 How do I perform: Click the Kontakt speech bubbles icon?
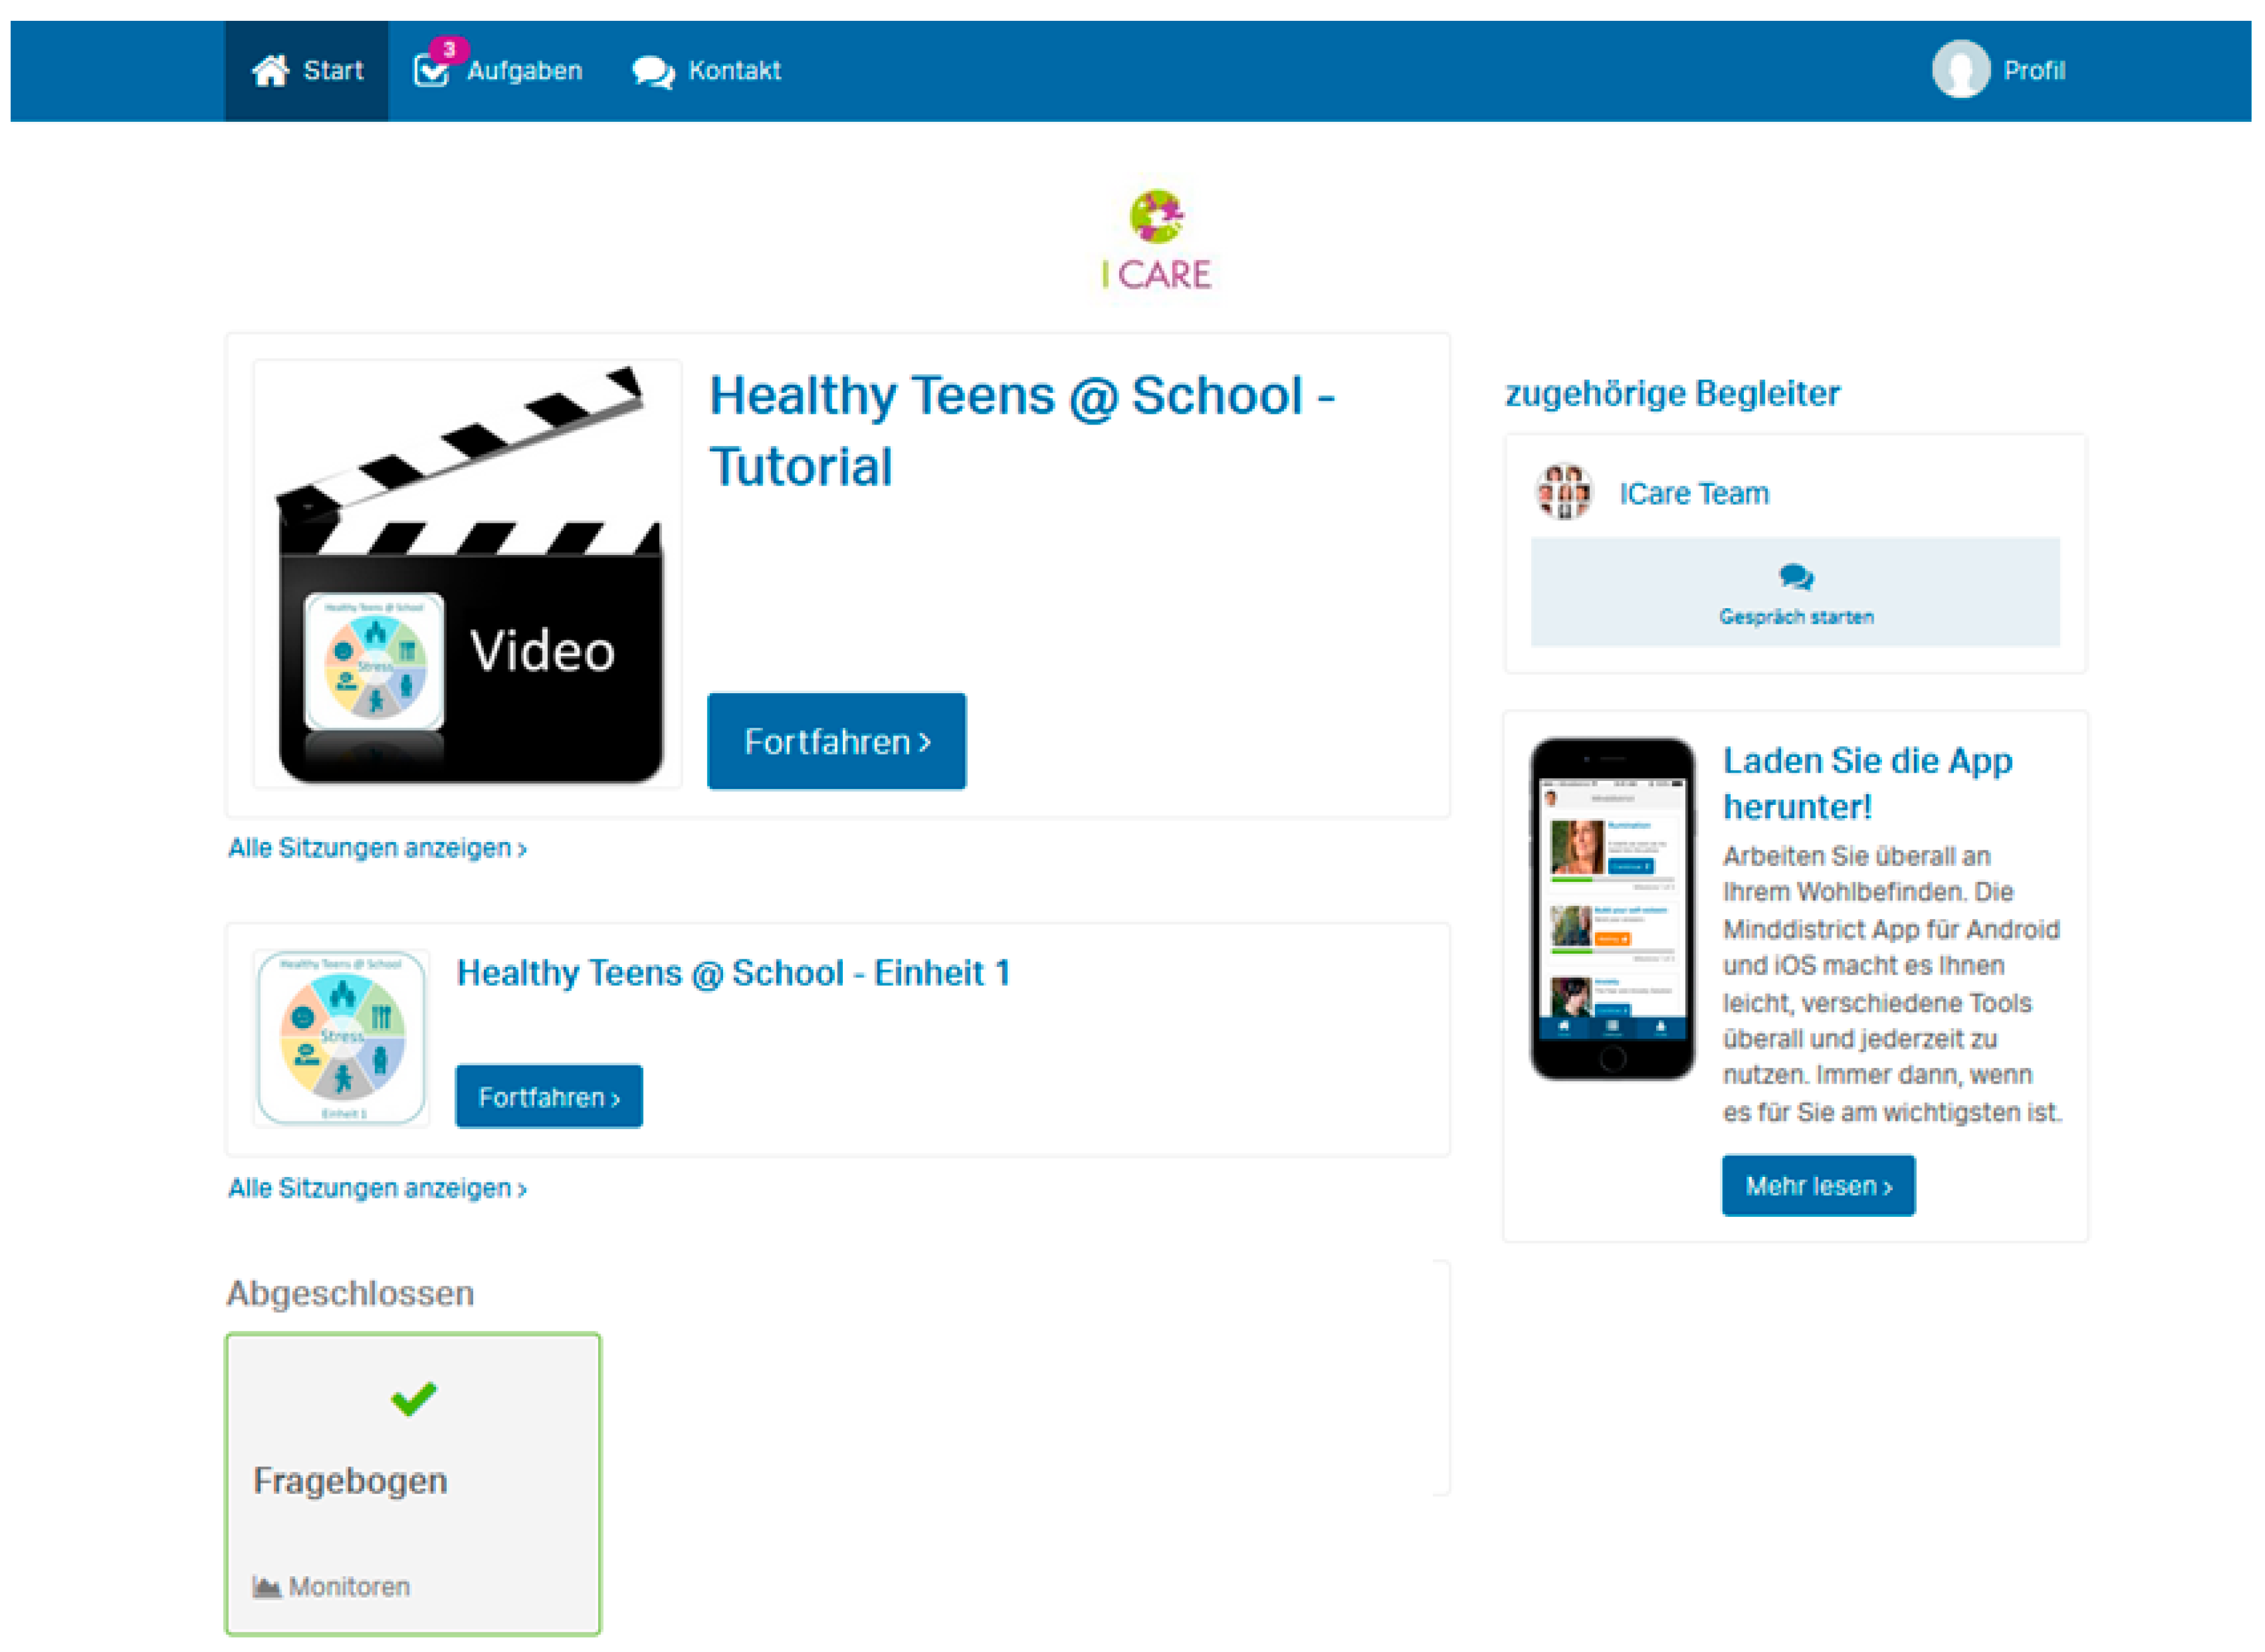pyautogui.click(x=653, y=72)
